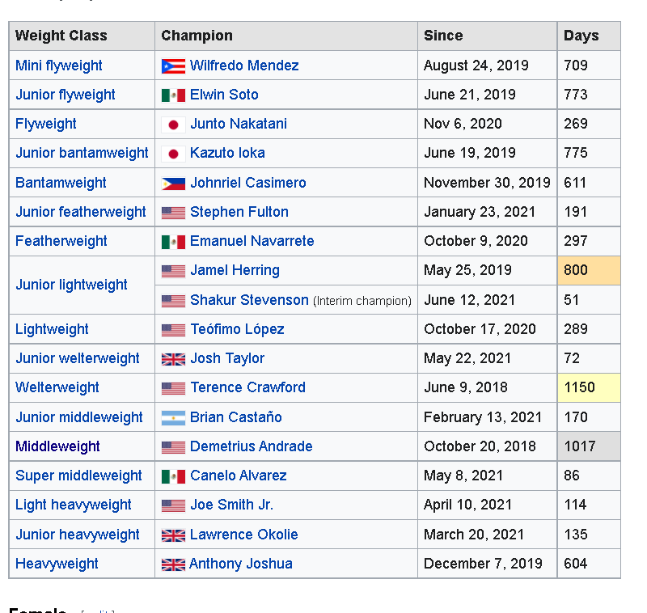Screen dimensions: 647x613
Task: Go to the Heavyweight weight class link
Action: click(57, 564)
